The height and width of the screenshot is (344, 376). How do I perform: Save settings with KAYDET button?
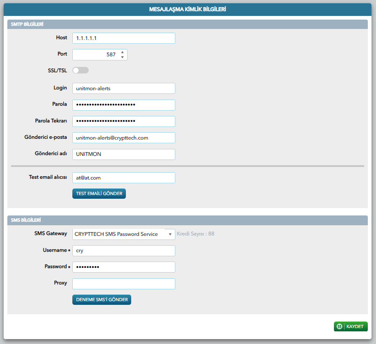point(351,326)
